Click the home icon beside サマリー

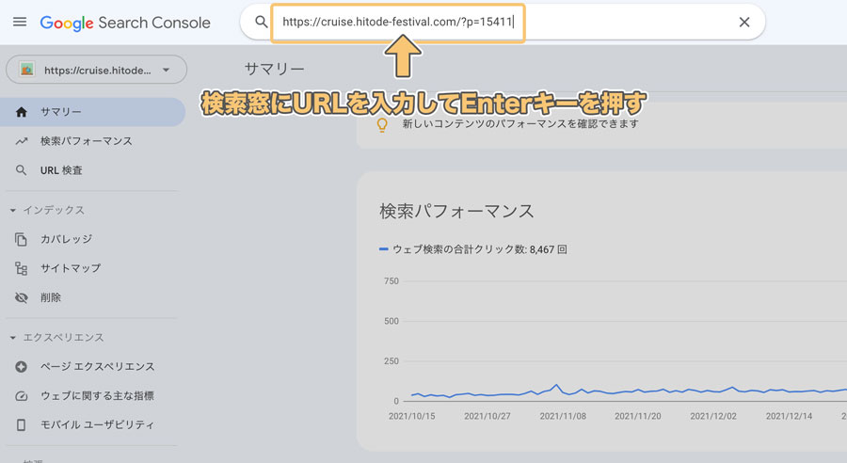coord(21,112)
